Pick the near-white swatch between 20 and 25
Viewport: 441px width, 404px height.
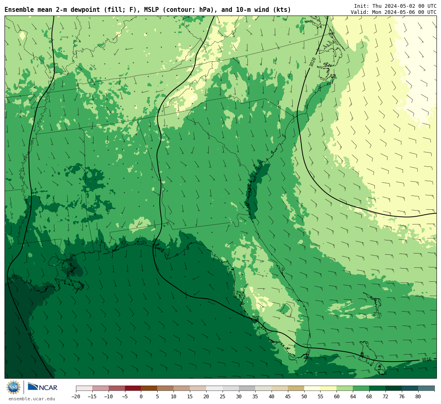click(215, 388)
